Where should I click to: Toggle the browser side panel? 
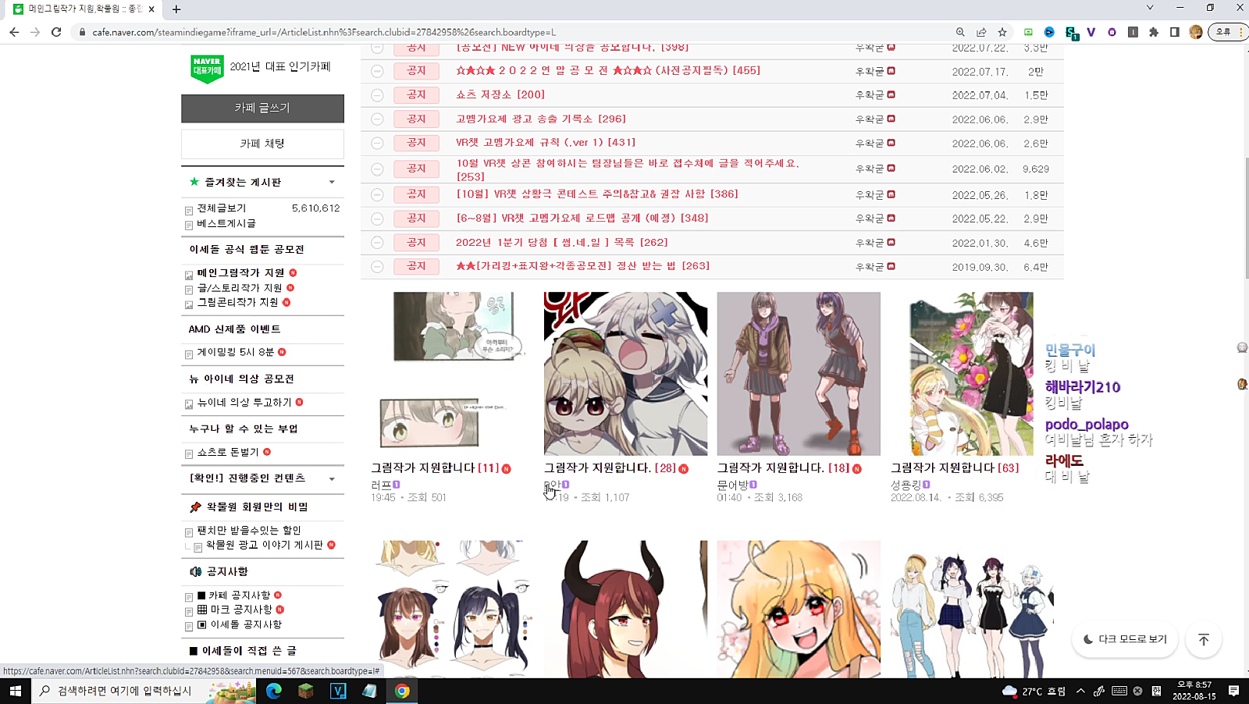(1175, 32)
